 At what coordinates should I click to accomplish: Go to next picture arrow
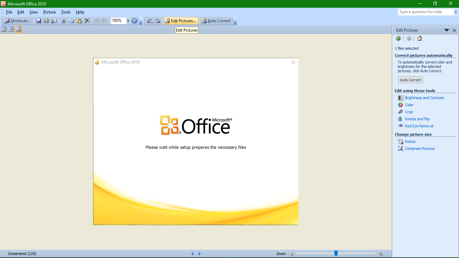[x=200, y=254]
